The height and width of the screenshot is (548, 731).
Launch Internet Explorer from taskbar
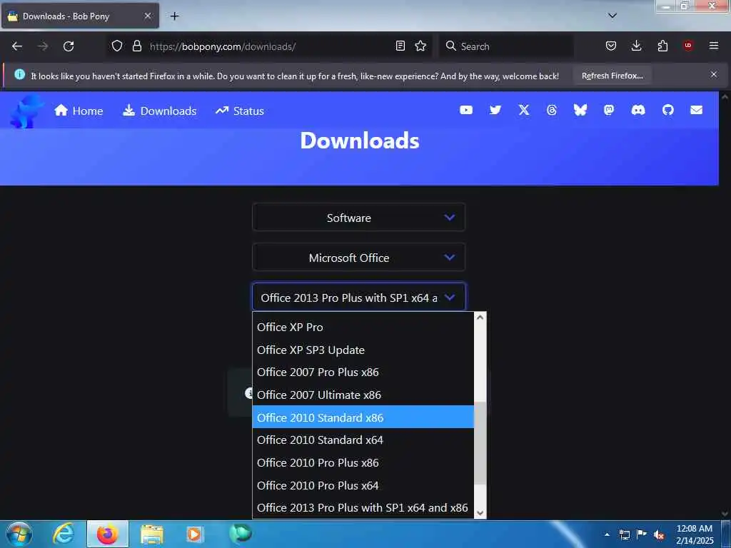(x=63, y=534)
